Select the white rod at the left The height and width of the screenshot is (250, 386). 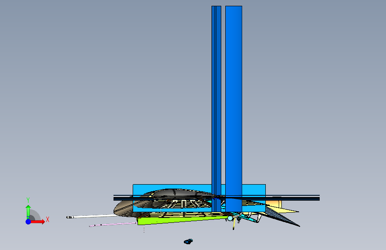coord(92,217)
